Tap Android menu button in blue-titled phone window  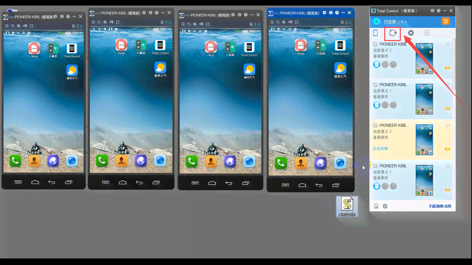tap(285, 185)
